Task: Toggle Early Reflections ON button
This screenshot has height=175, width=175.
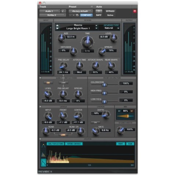Action: tap(48, 83)
